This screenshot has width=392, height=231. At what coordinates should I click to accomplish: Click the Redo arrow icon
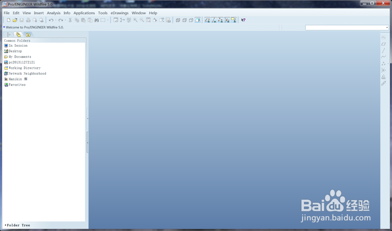60,20
